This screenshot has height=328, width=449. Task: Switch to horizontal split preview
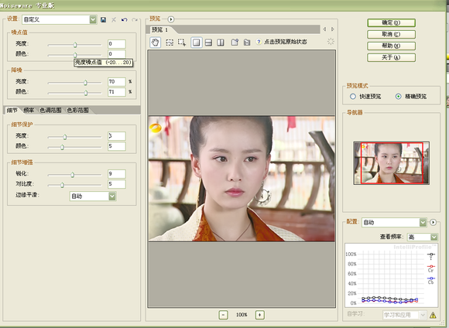click(x=209, y=43)
